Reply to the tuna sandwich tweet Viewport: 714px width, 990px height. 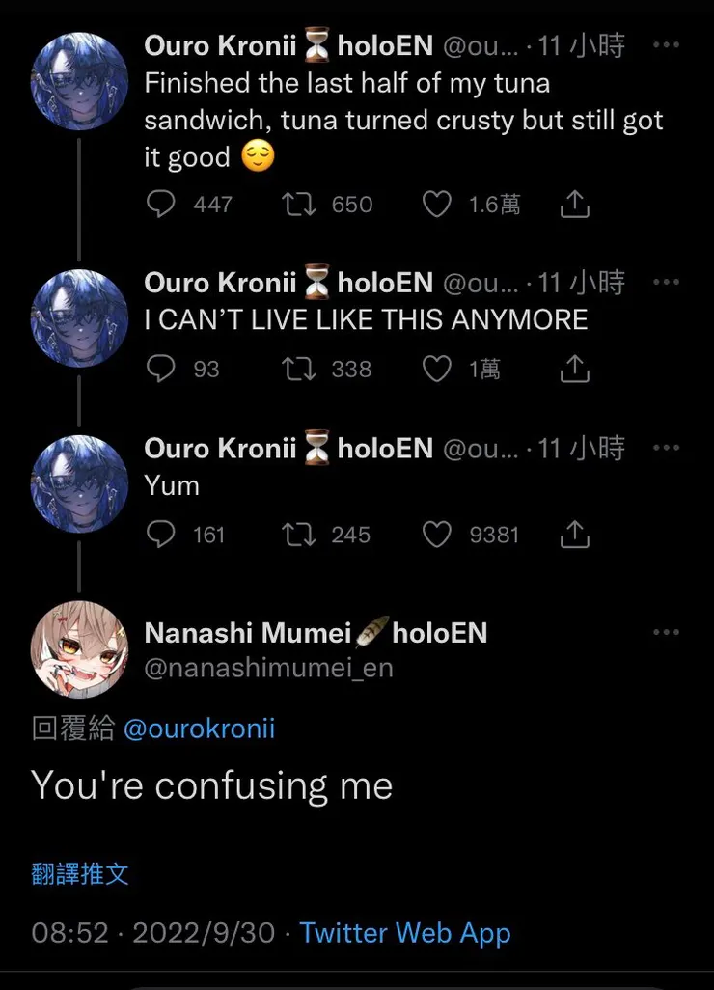coord(161,204)
